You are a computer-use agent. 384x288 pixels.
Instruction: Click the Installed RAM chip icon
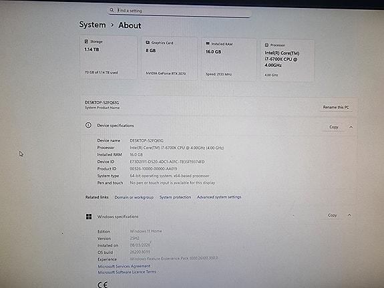208,43
